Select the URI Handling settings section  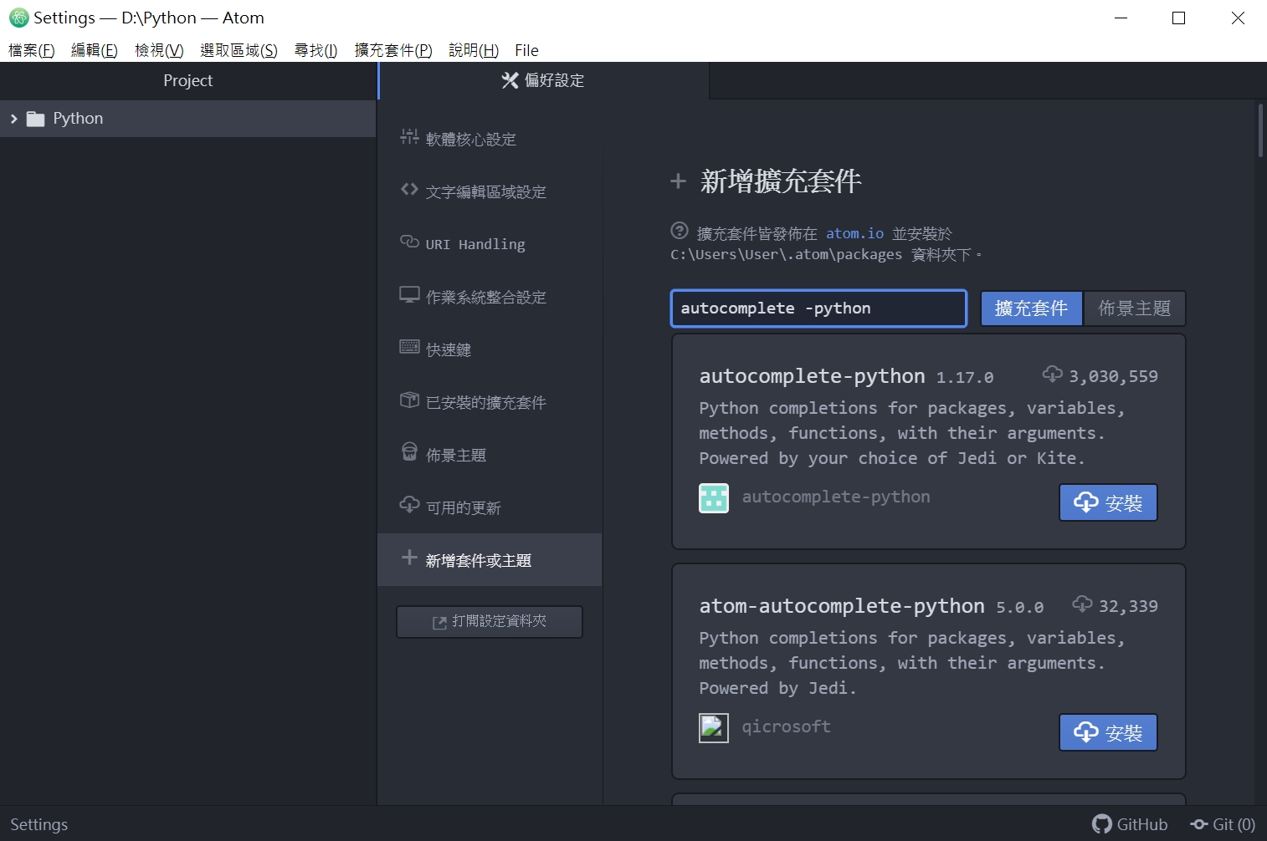[474, 243]
